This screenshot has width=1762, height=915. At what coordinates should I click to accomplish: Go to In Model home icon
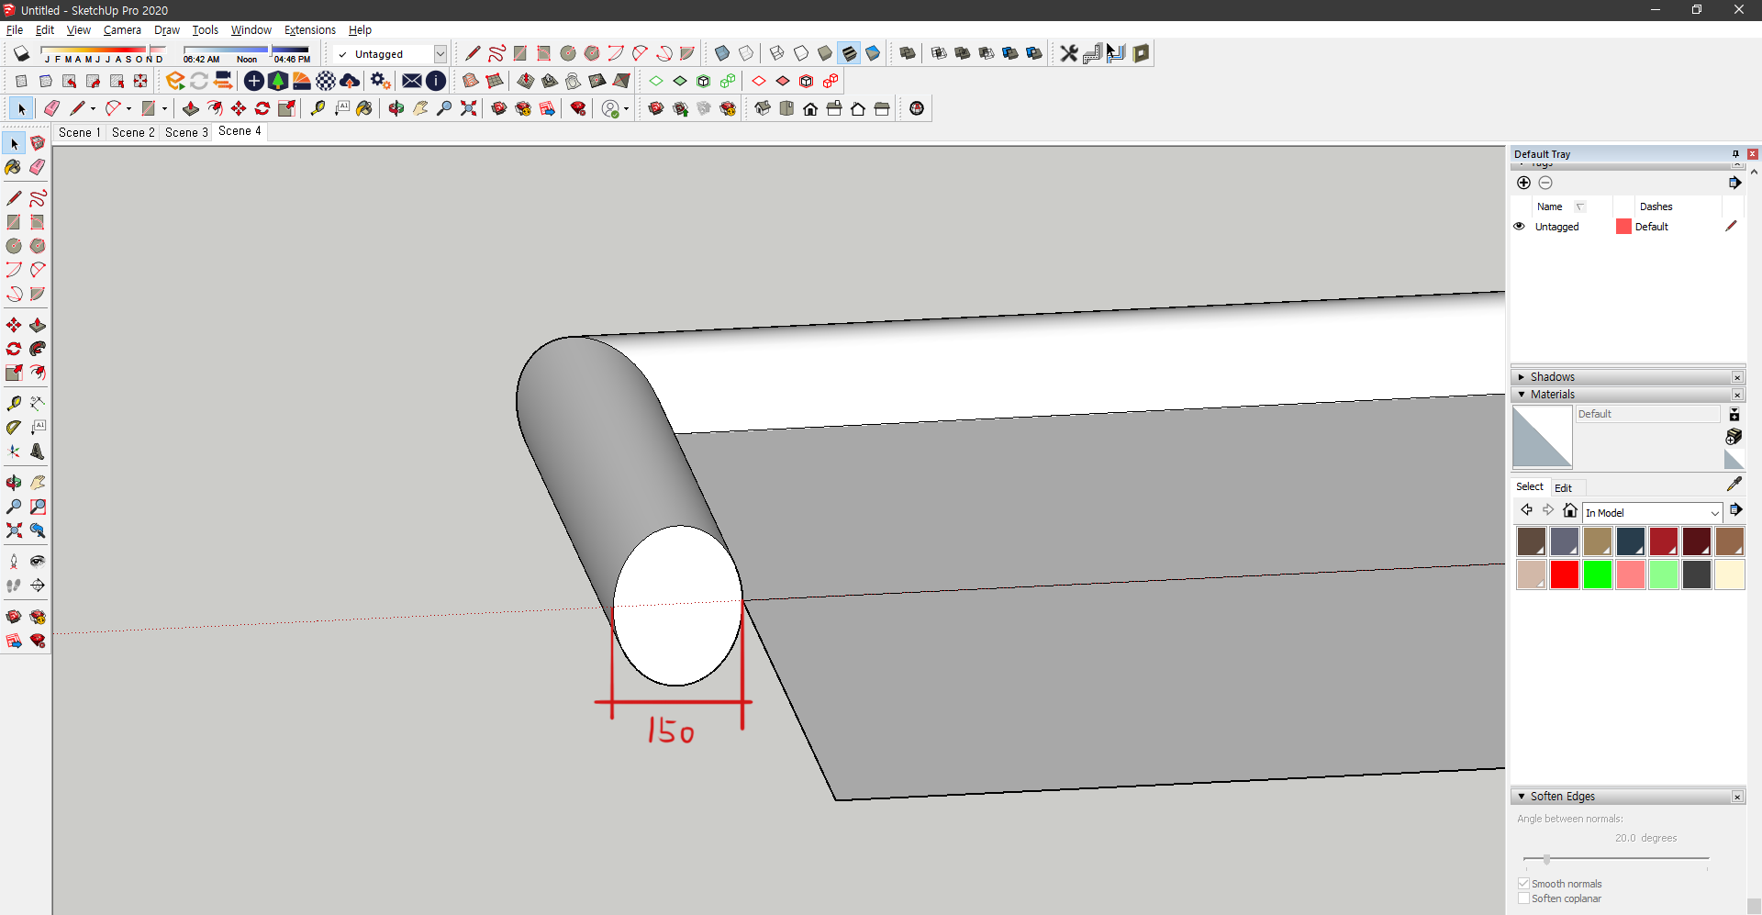coord(1570,511)
